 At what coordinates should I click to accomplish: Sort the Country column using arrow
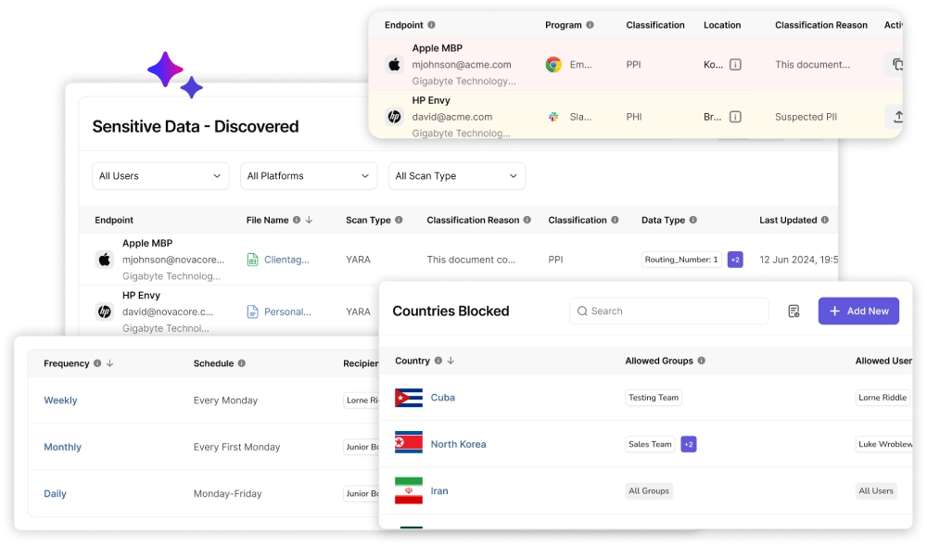pos(451,361)
